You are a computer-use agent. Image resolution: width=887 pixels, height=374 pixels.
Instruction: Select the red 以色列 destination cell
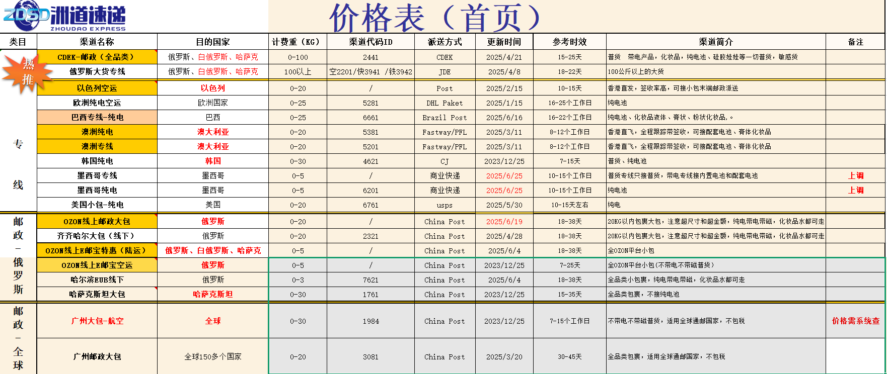tap(213, 88)
